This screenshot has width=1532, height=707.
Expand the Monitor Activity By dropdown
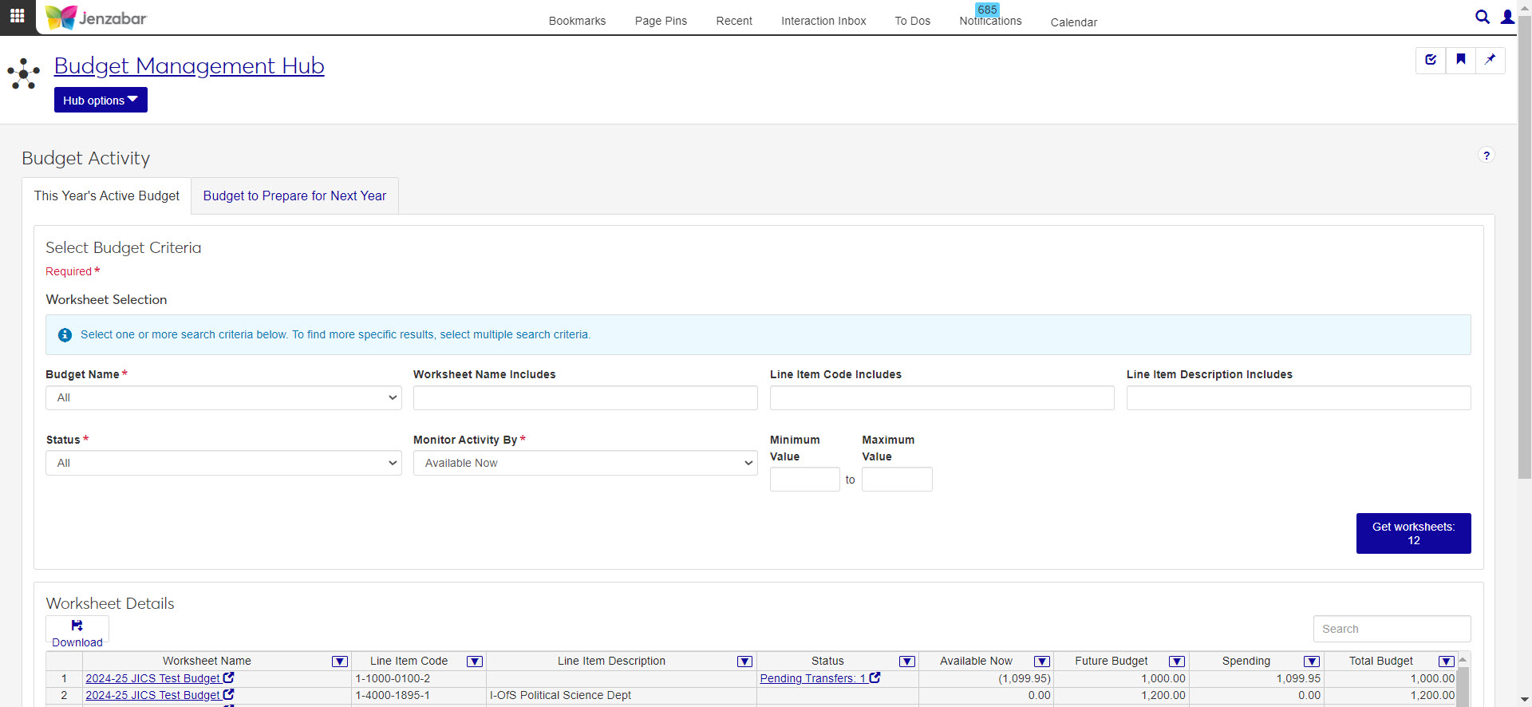[585, 464]
